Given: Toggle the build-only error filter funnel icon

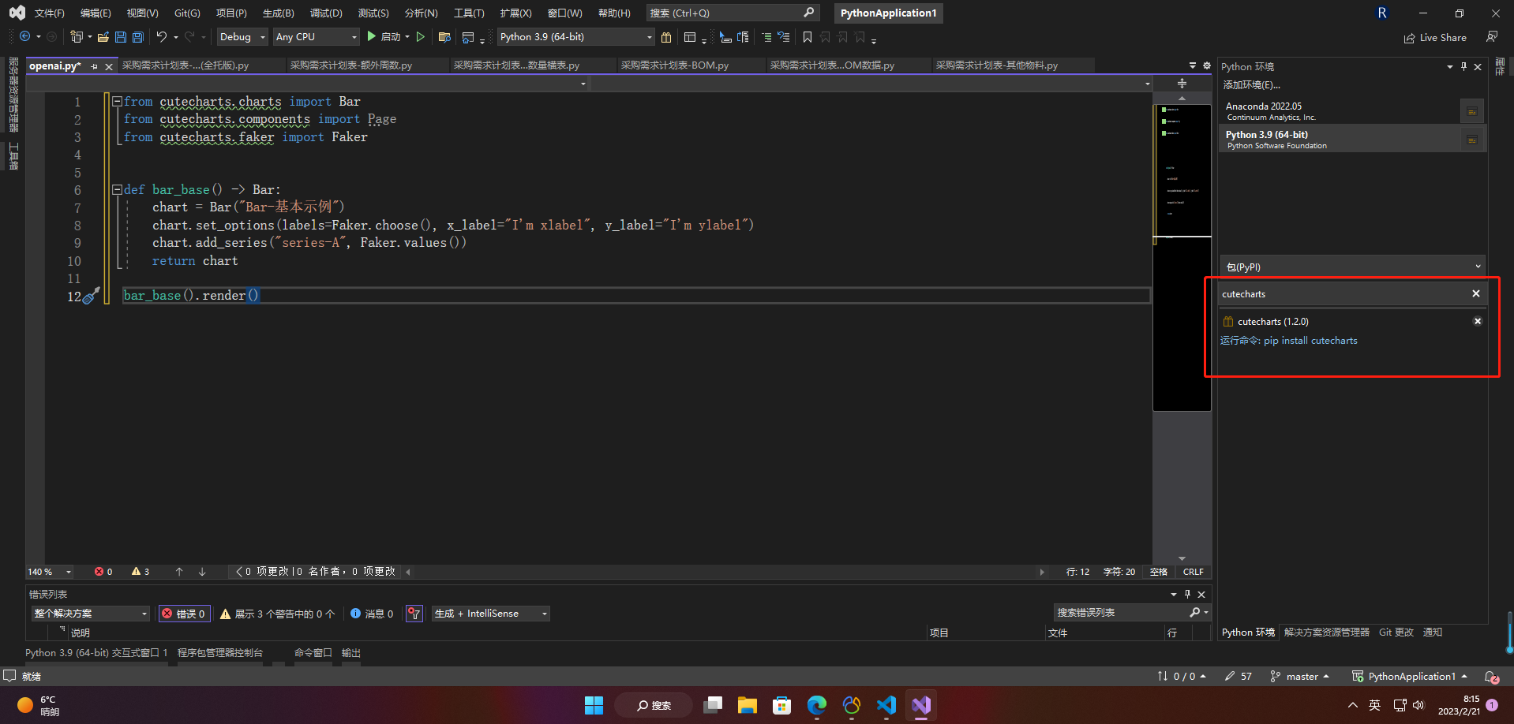Looking at the screenshot, I should [x=414, y=614].
